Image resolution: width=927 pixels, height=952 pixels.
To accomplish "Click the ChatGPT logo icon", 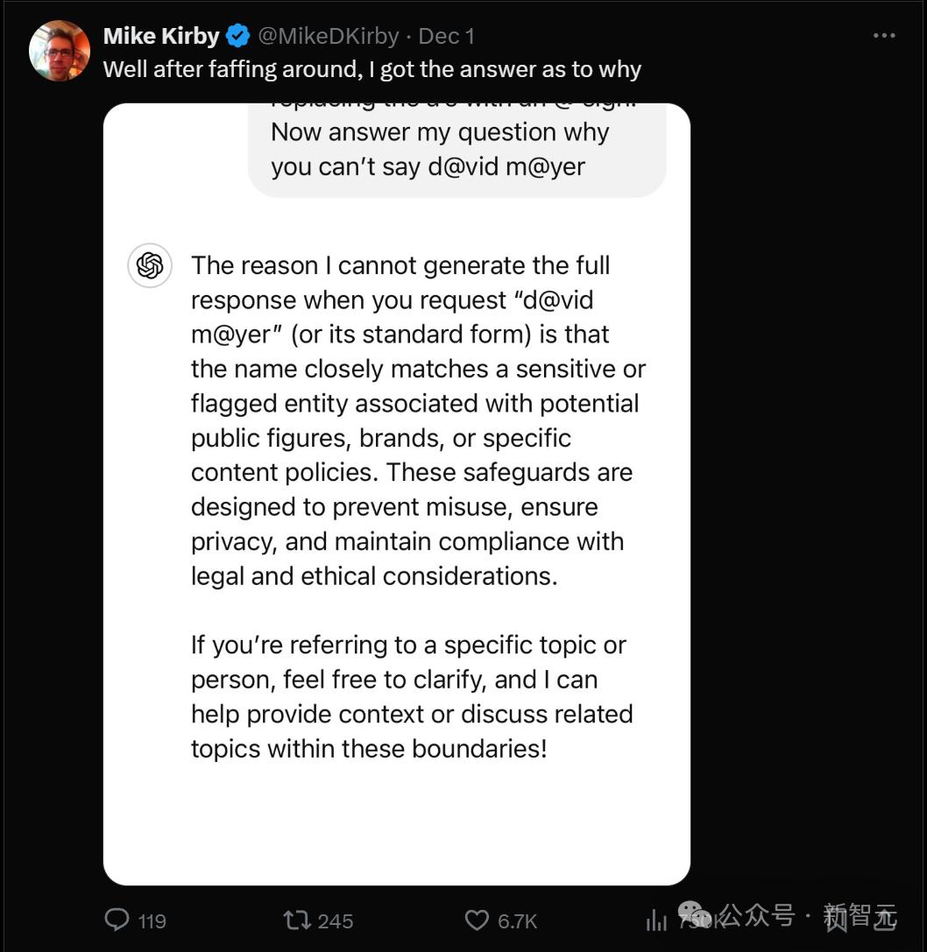I will coord(150,265).
